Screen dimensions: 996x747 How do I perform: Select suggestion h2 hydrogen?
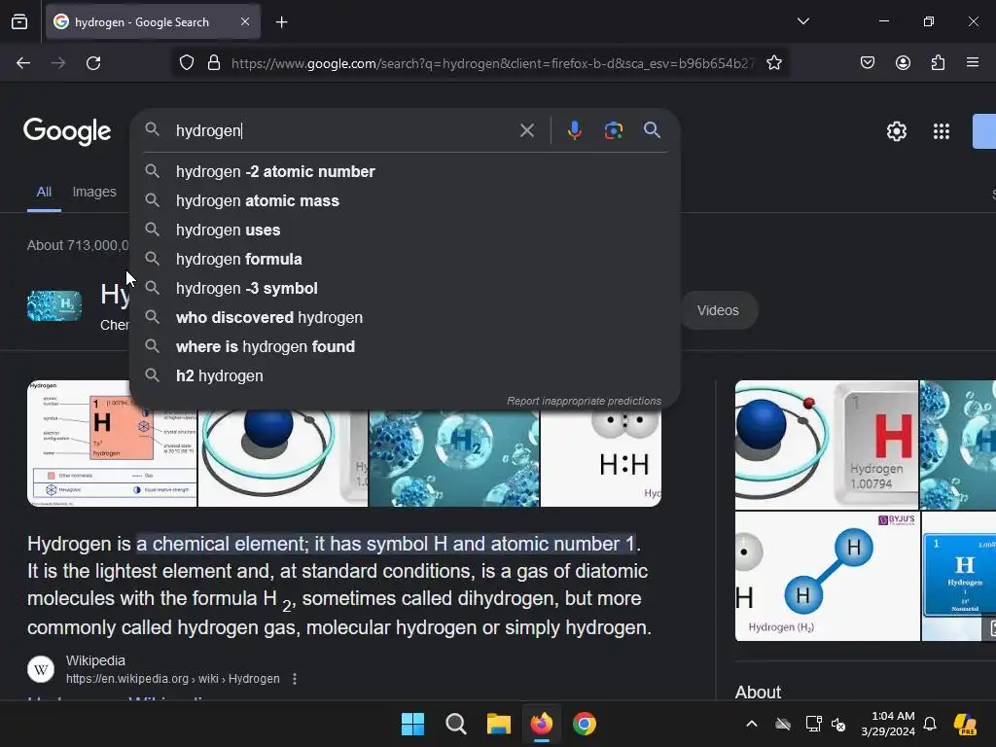pos(406,376)
